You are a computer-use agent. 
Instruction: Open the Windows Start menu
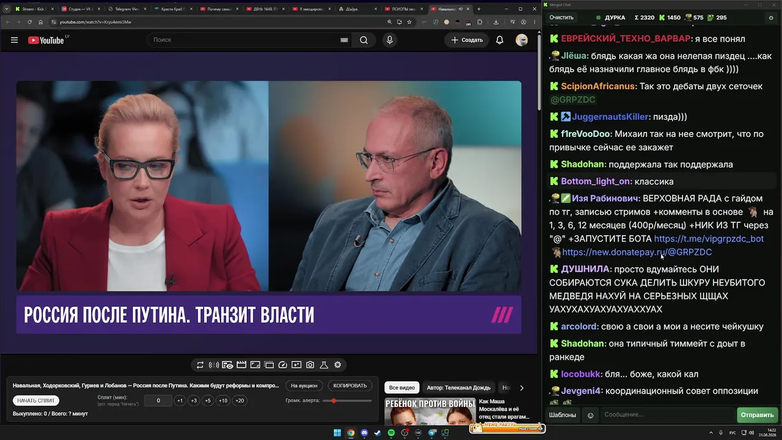(337, 433)
